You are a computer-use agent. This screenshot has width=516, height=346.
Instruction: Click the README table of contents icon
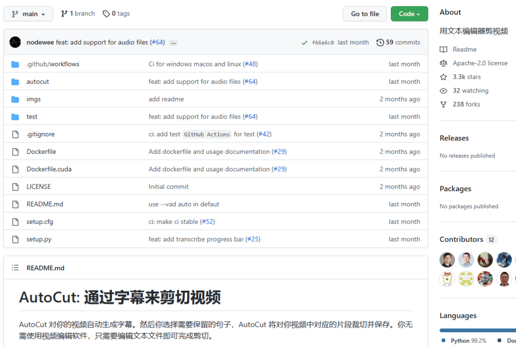15,267
